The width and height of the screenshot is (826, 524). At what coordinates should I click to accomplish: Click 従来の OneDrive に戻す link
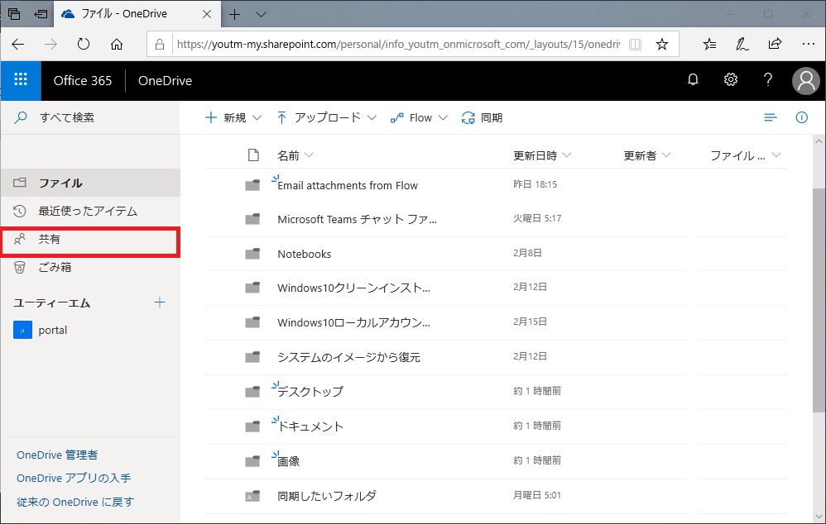pos(74,502)
